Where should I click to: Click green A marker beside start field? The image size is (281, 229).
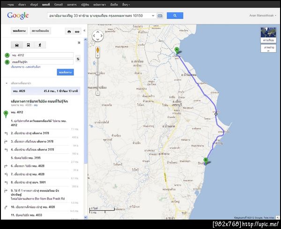(7, 55)
